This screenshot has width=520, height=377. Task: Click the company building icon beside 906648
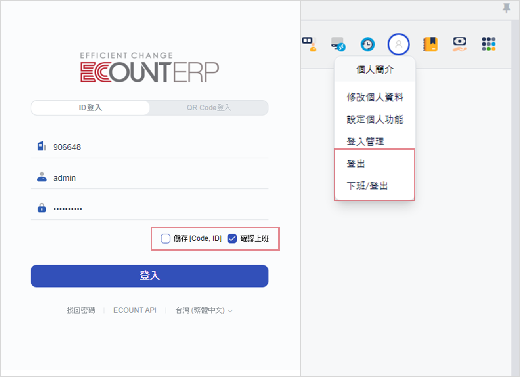41,146
